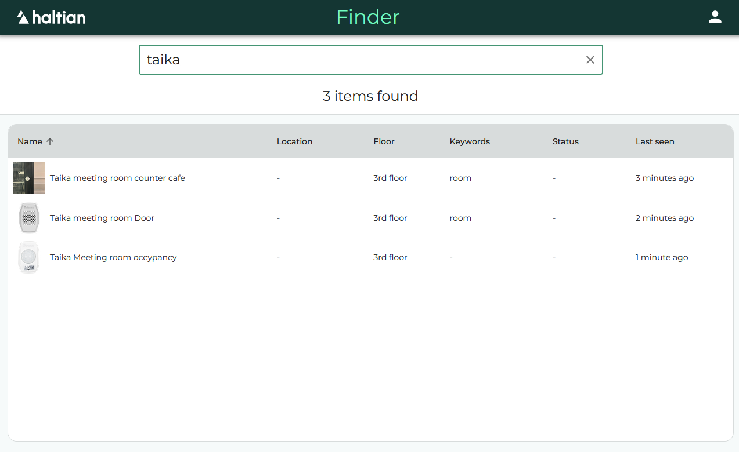
Task: Click keyword room in counter cafe row
Action: (460, 178)
